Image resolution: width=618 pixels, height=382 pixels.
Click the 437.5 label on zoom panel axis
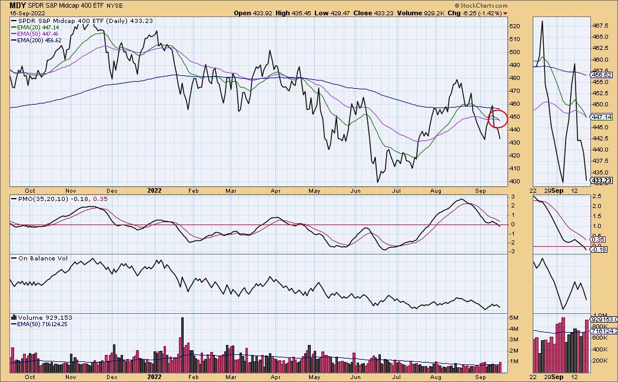pos(600,161)
